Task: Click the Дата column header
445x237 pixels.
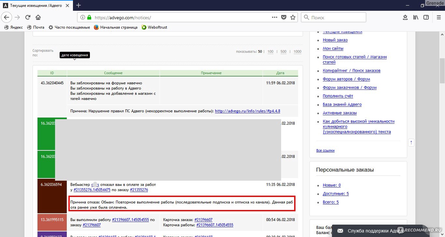Action: pos(280,73)
